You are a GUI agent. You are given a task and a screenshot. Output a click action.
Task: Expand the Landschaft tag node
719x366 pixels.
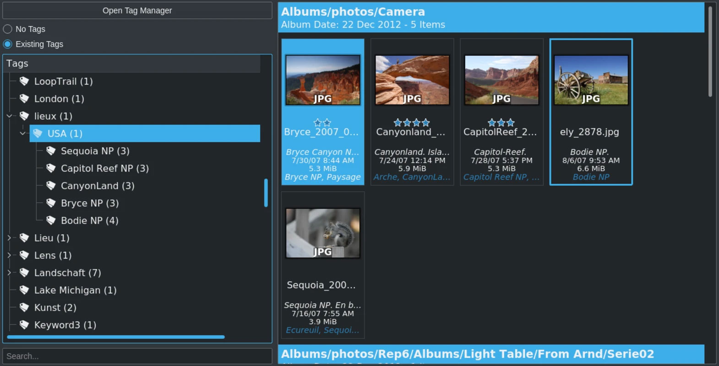click(9, 273)
